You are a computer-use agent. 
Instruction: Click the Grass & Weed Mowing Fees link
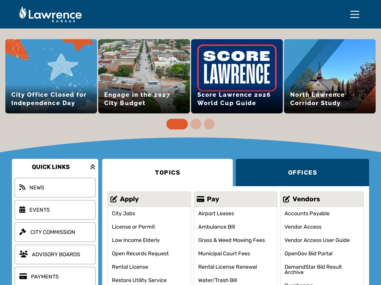coord(232,240)
